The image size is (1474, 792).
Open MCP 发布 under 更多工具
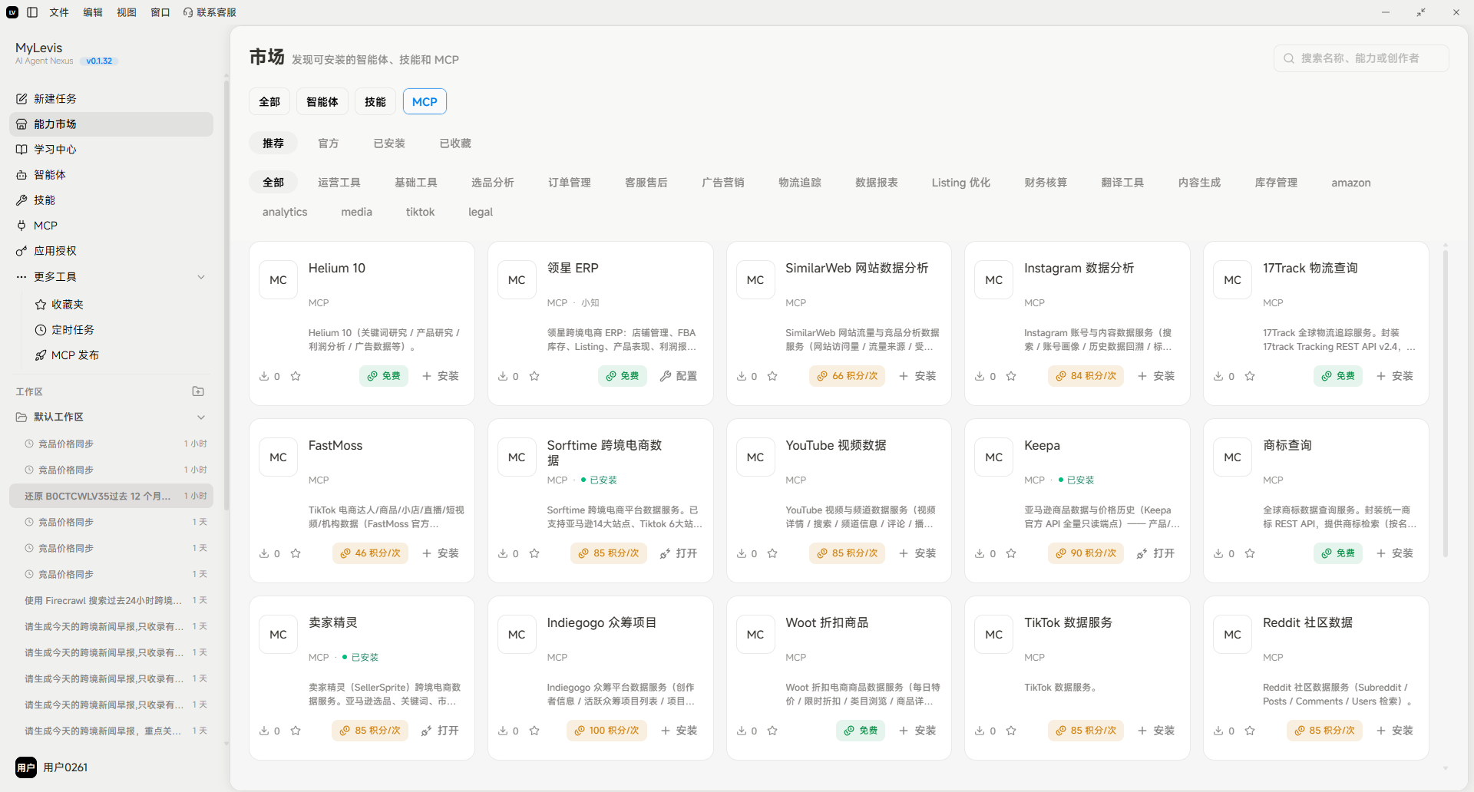click(121, 355)
